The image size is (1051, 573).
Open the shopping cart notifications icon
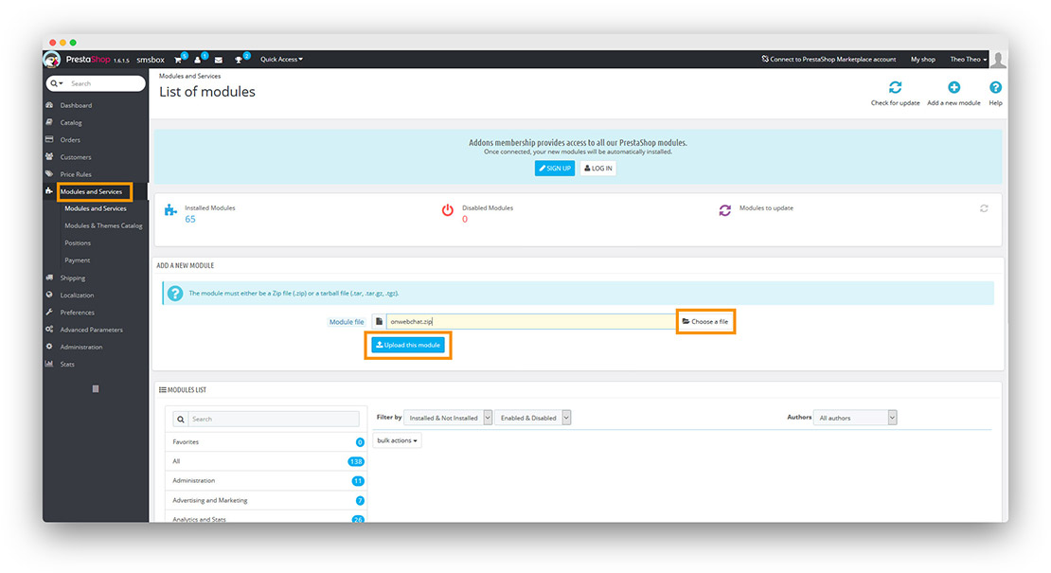click(x=177, y=59)
